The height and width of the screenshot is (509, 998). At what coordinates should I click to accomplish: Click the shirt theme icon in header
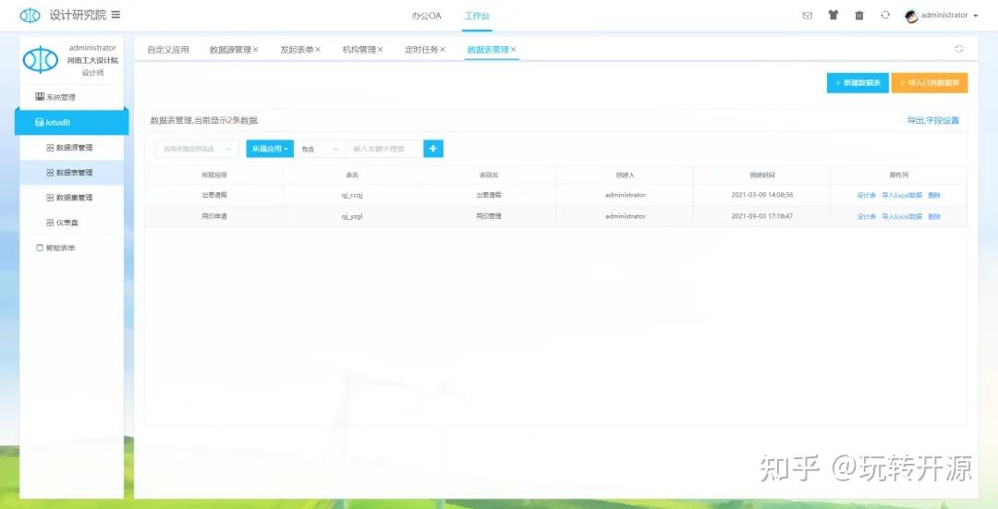(x=834, y=16)
